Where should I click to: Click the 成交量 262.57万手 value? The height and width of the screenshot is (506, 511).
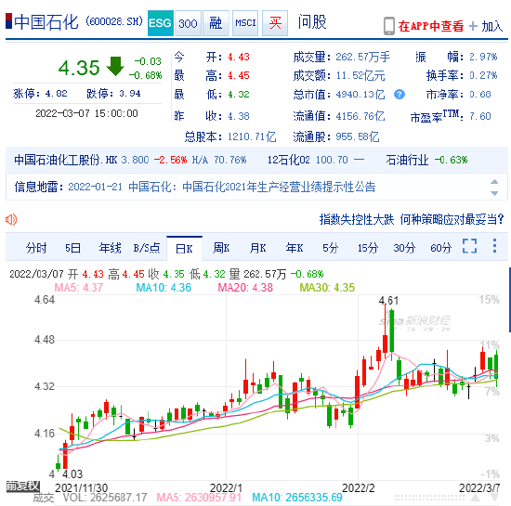362,58
